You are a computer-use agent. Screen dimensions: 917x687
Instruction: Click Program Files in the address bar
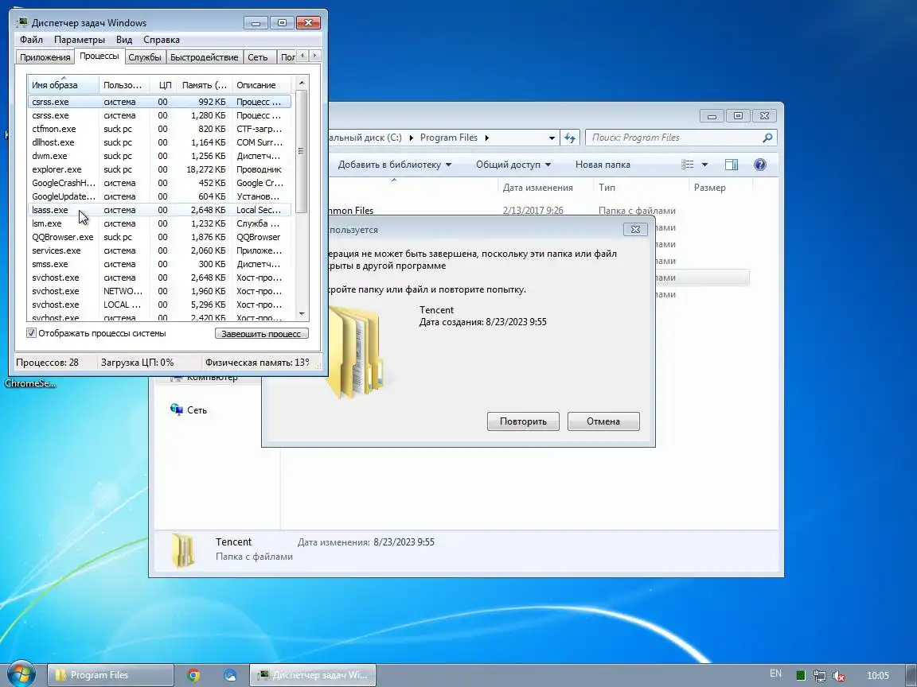[449, 138]
